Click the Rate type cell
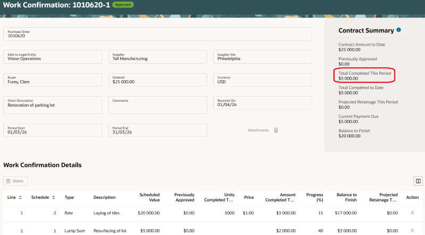 (69, 213)
